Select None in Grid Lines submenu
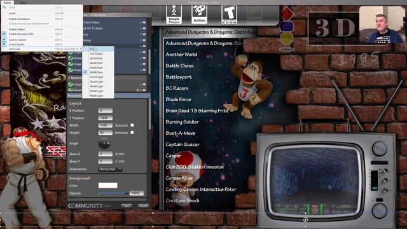407x229 pixels. (x=98, y=49)
